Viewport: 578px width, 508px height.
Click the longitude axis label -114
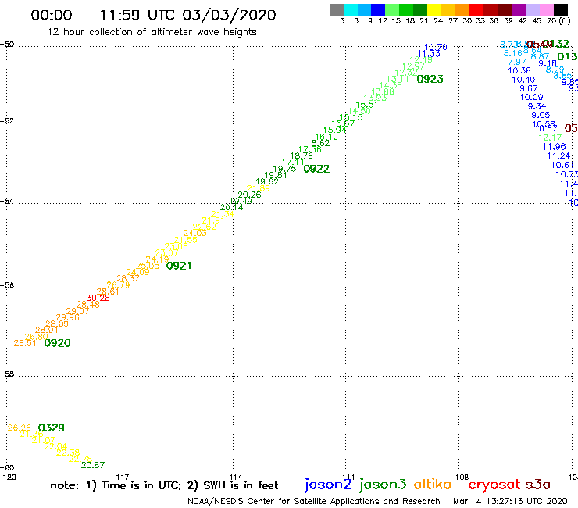234,477
